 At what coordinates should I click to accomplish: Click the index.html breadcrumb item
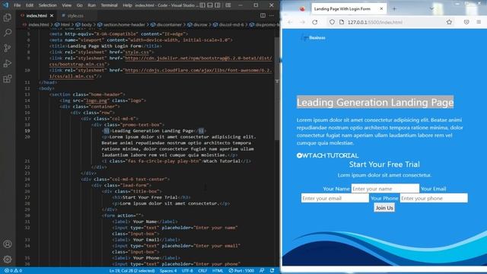pos(39,24)
